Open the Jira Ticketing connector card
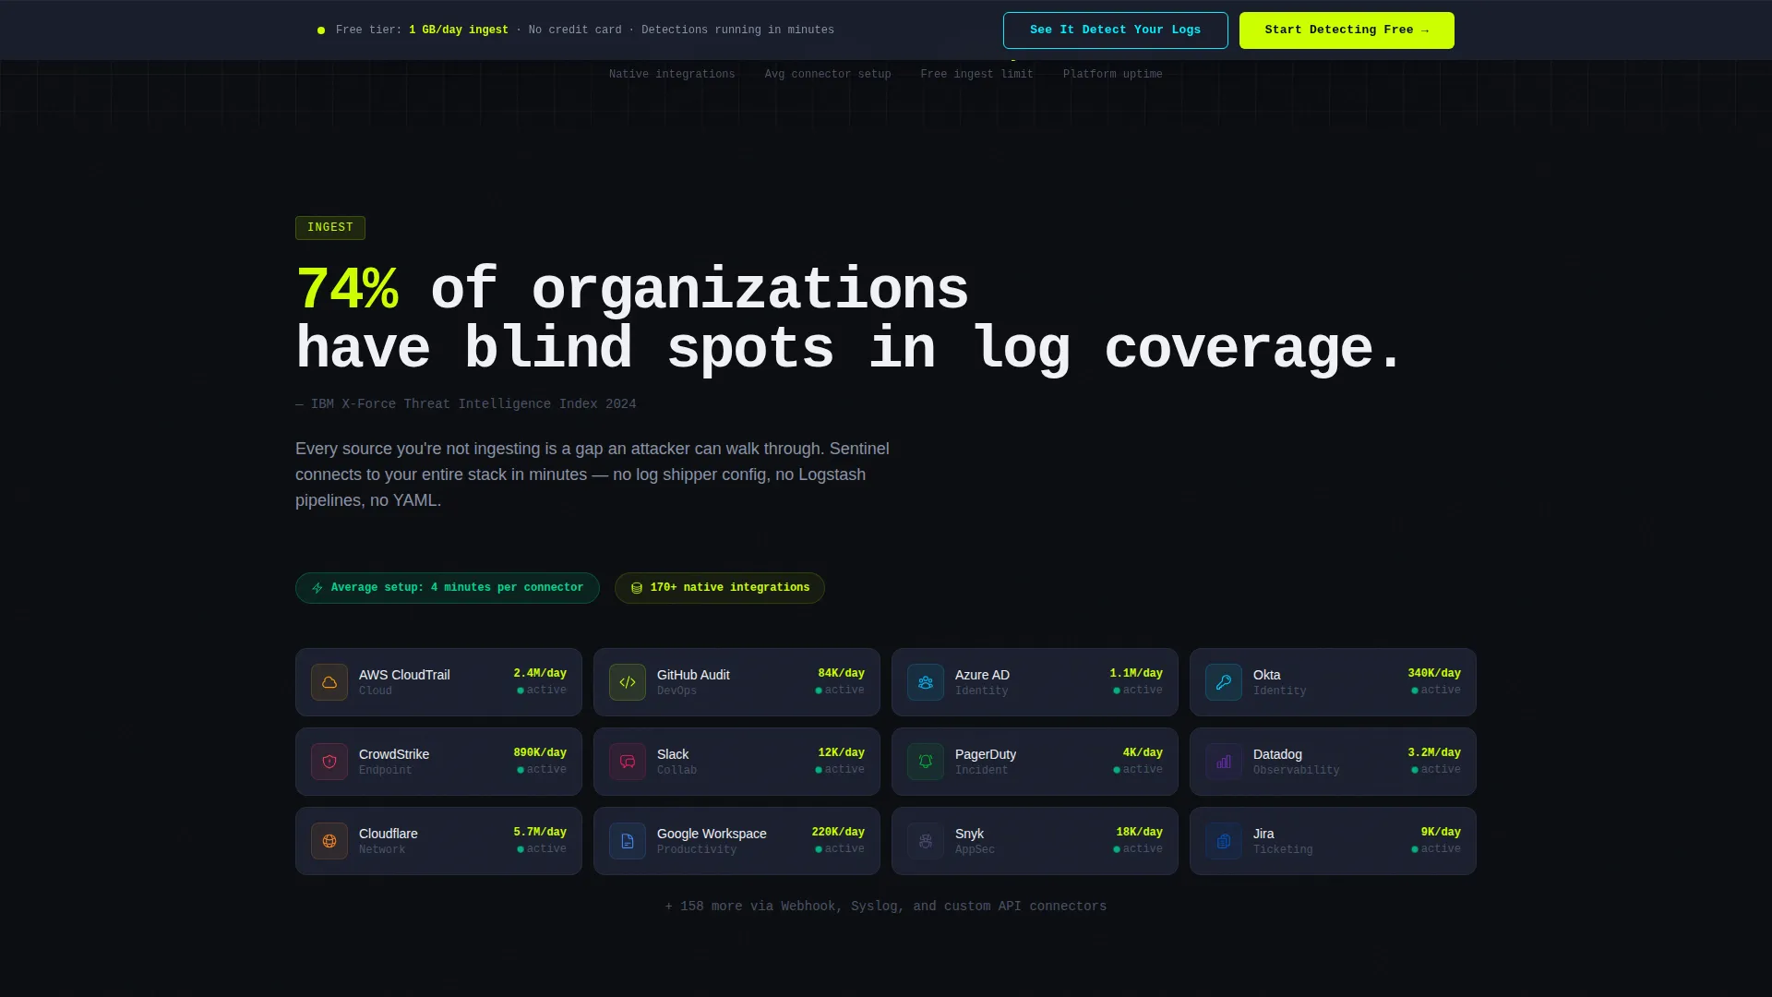The image size is (1772, 997). point(1333,841)
